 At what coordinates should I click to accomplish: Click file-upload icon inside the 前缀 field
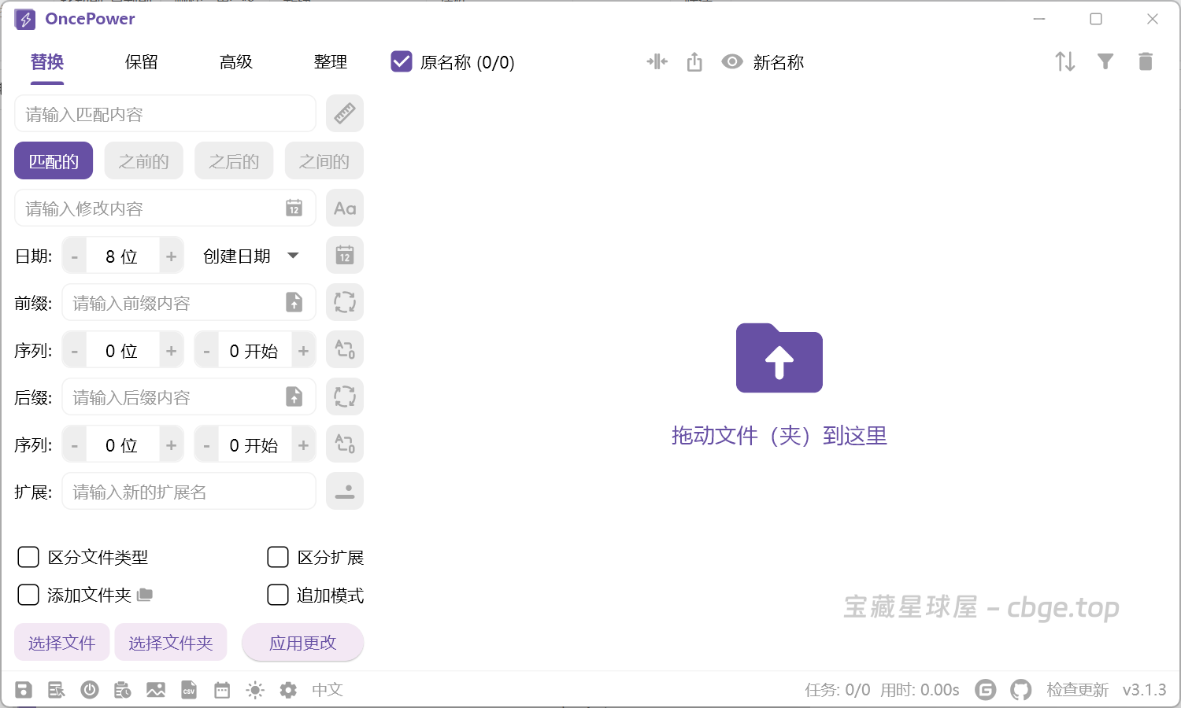point(294,303)
